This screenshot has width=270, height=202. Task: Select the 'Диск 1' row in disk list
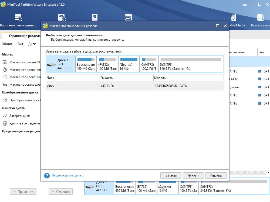click(x=135, y=86)
